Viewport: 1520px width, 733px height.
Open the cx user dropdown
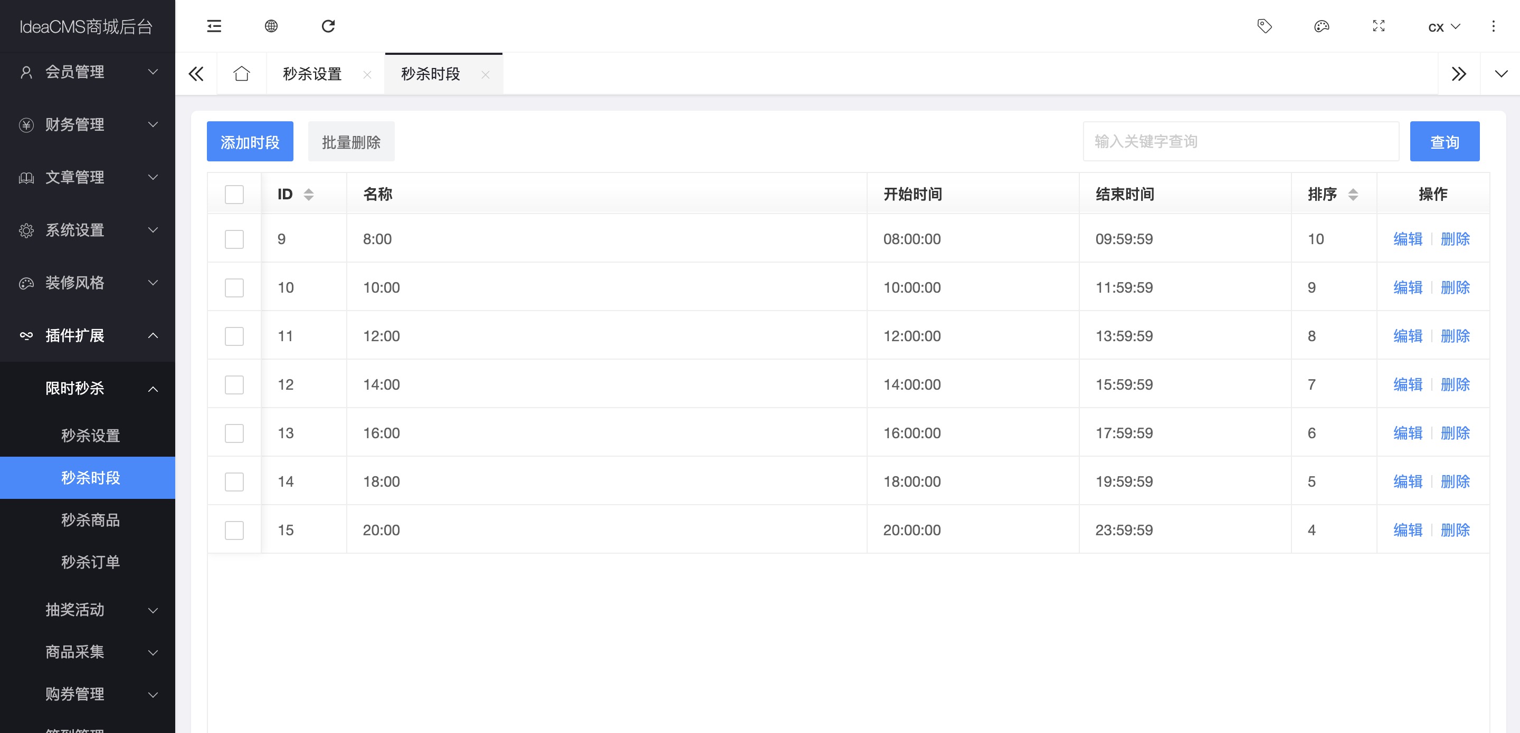[1443, 26]
